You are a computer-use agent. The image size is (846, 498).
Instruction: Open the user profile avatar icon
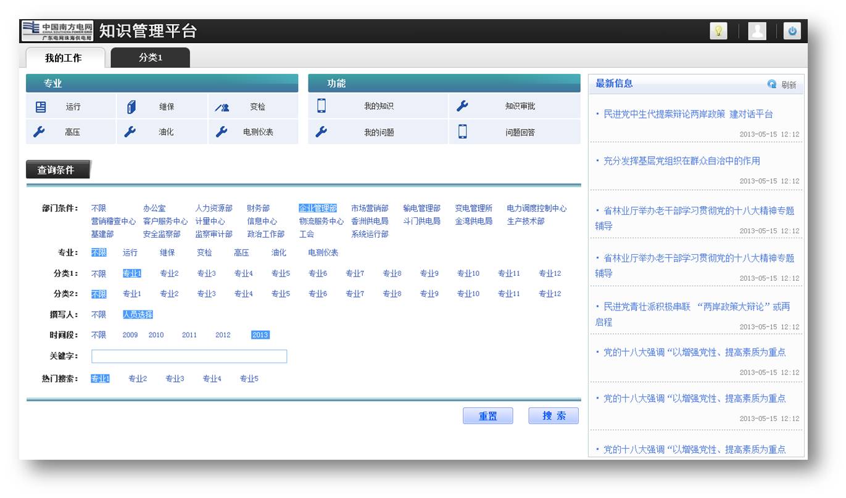click(757, 31)
